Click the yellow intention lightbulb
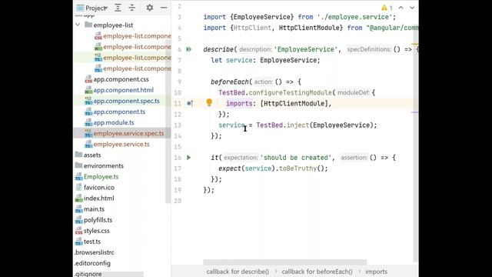Viewport: 492px width, 277px height. pos(209,102)
